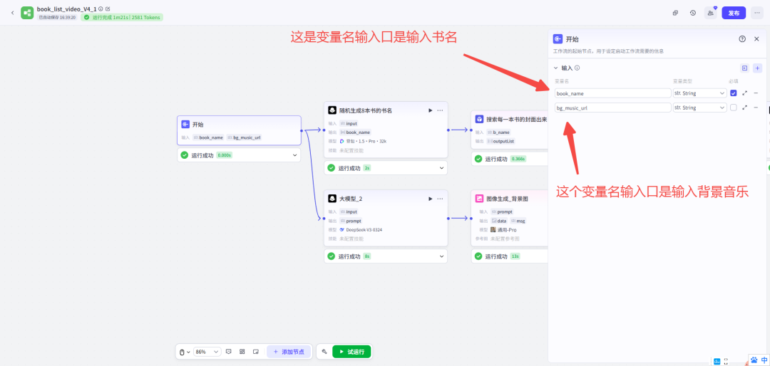Viewport: 770px width, 366px height.
Task: Expand the book_name variable row details
Action: point(745,93)
